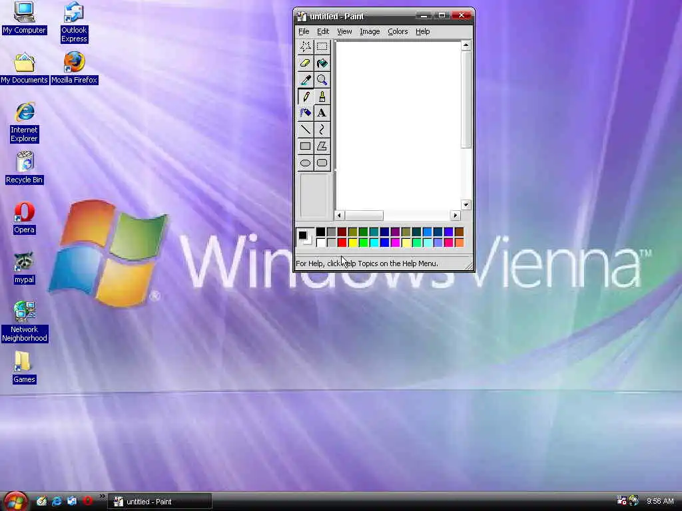This screenshot has width=682, height=511.
Task: Expand the quick launch chevron
Action: (102, 496)
